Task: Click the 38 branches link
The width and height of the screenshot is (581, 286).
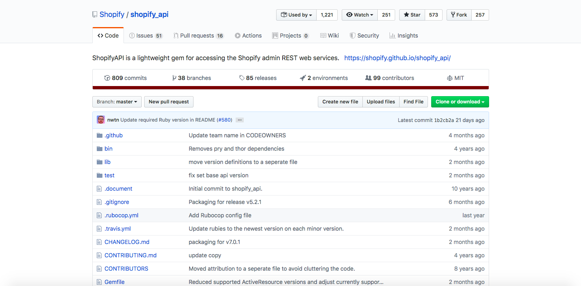Action: pyautogui.click(x=192, y=78)
